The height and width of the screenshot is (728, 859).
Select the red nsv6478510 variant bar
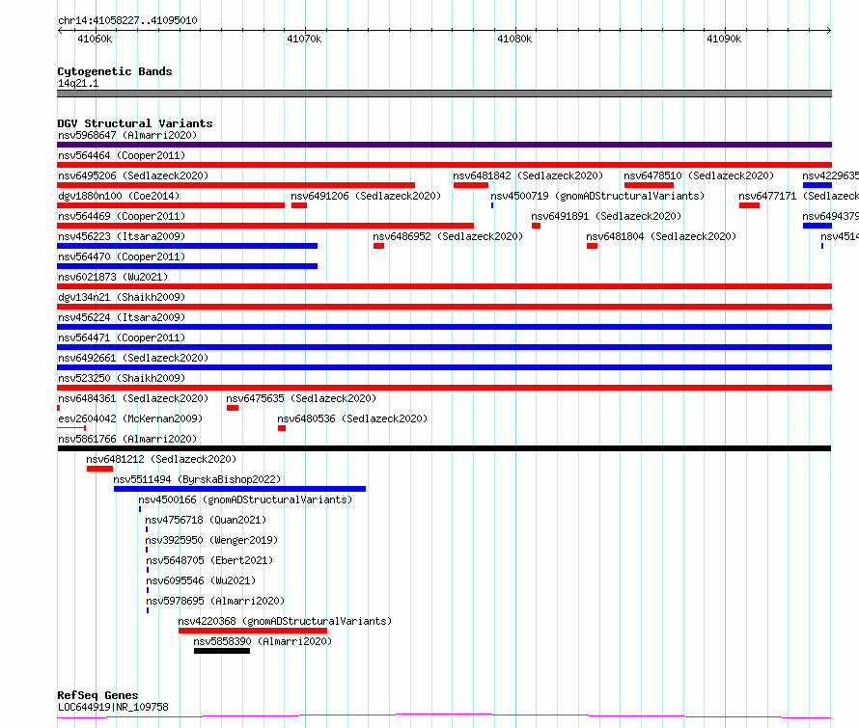point(649,185)
